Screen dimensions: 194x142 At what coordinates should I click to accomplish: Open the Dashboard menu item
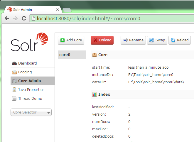33,63
